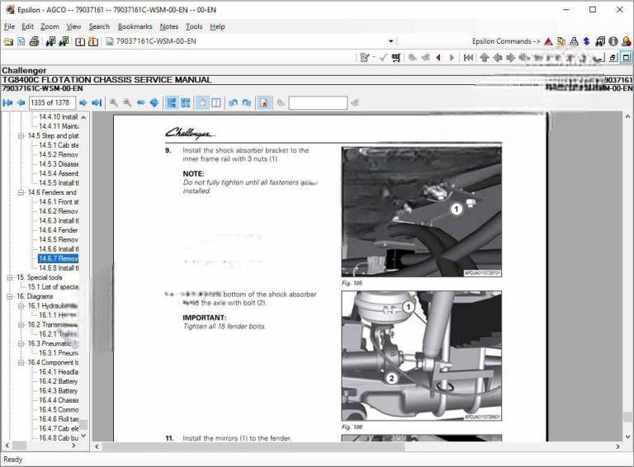Enable the text selection tool

pyautogui.click(x=216, y=102)
